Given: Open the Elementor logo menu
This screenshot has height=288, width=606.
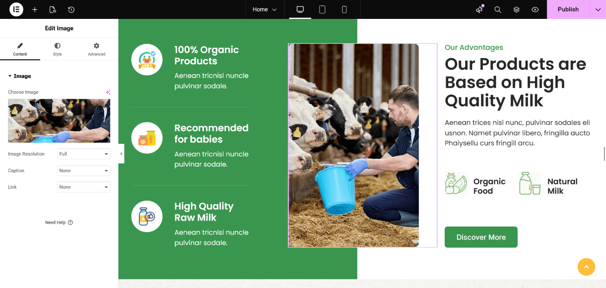Looking at the screenshot, I should [x=16, y=9].
